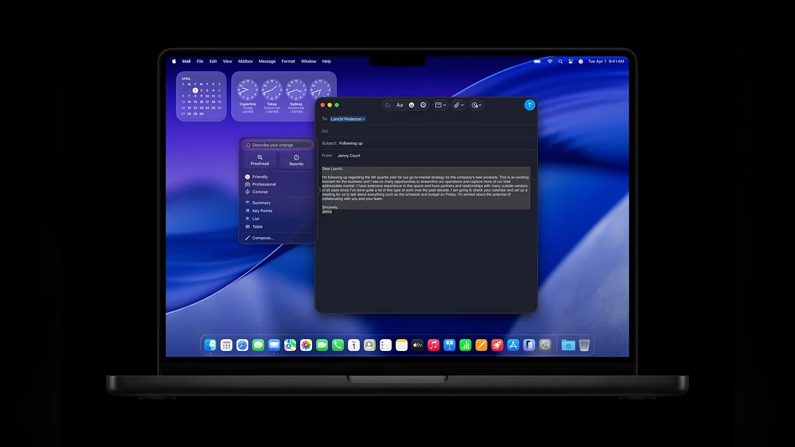The height and width of the screenshot is (447, 795).
Task: Open the Format menu
Action: [288, 61]
